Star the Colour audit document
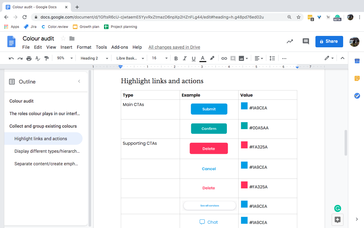Viewport: 364px width, 228px height. coord(63,38)
